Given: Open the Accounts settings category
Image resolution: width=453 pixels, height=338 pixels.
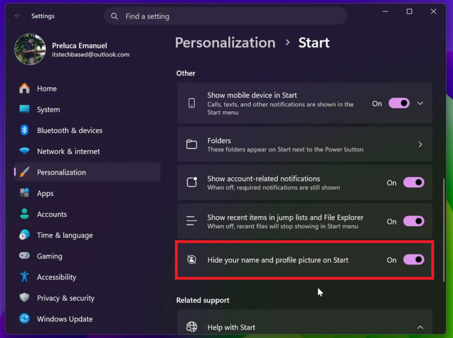Looking at the screenshot, I should pos(87,214).
